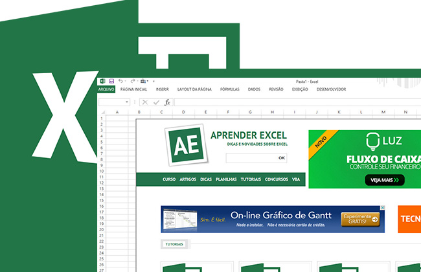Select column G header

pyautogui.click(x=250, y=112)
